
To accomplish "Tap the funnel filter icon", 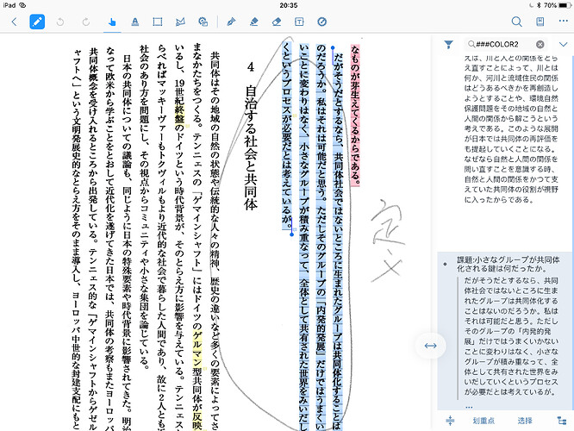I will [448, 45].
